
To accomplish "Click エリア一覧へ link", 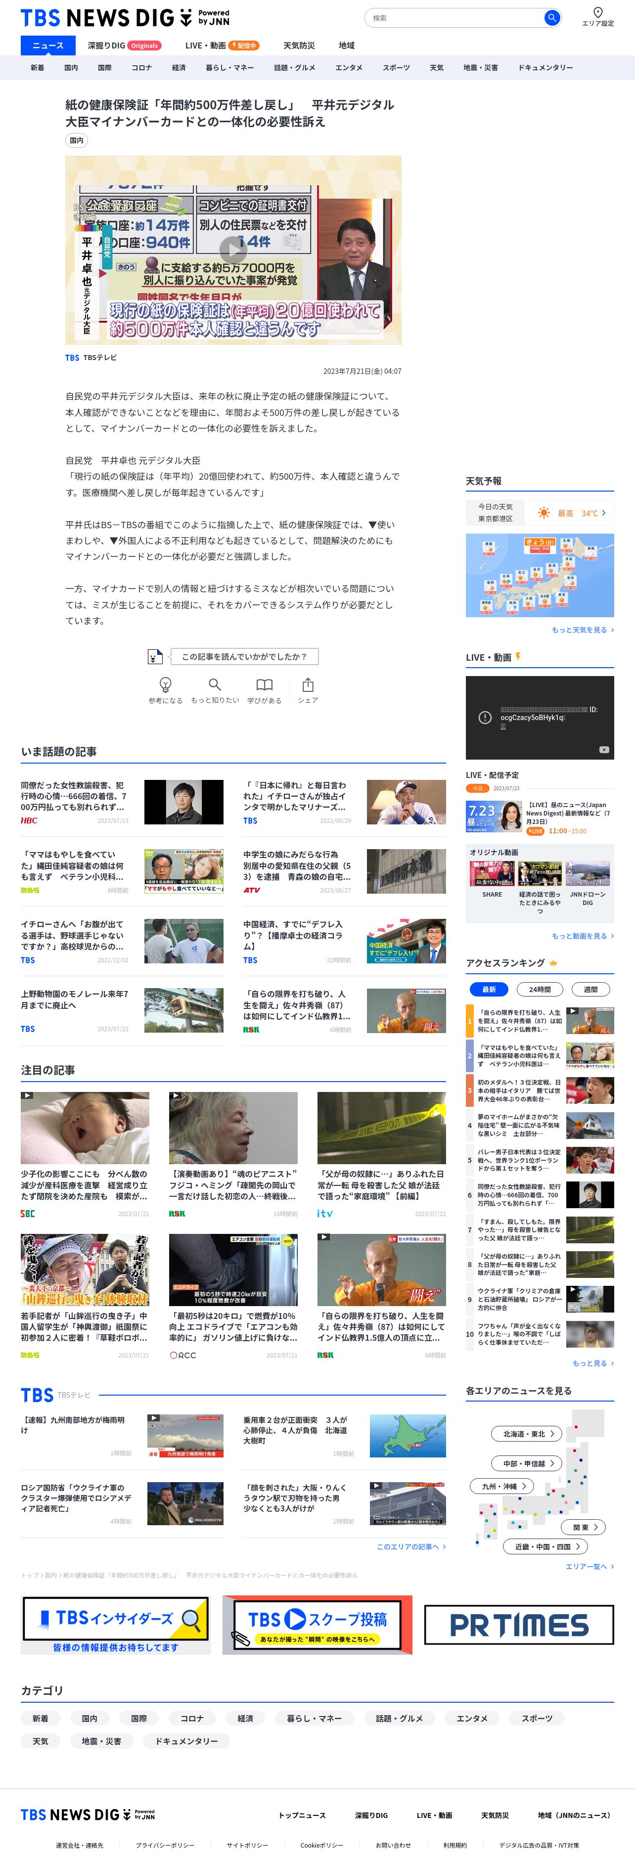I will click(590, 1566).
